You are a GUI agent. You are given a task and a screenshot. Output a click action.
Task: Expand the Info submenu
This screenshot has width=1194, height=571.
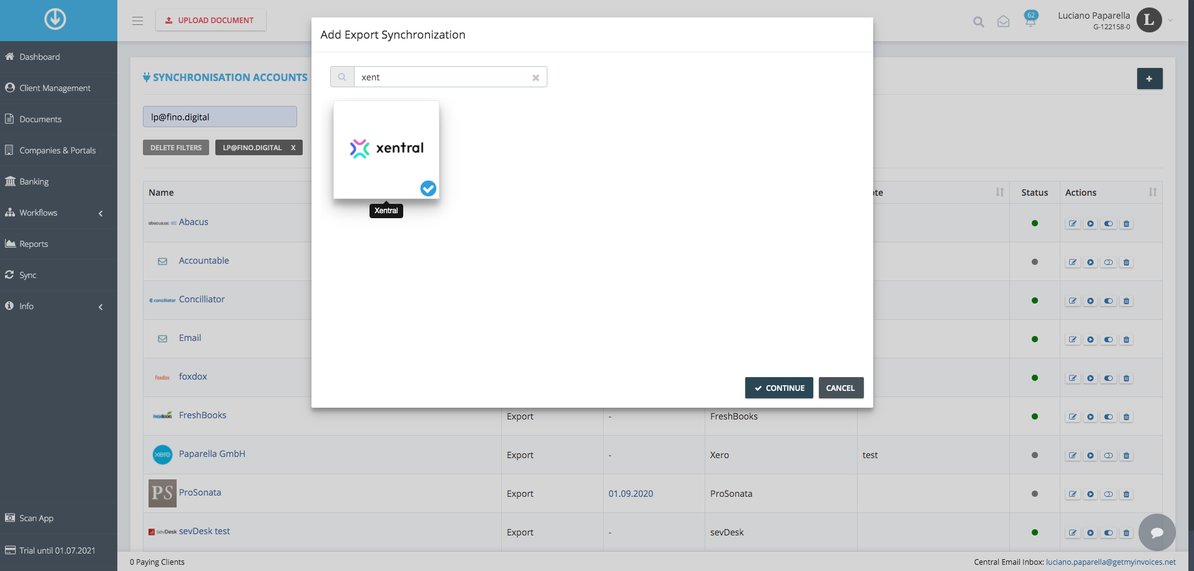pos(59,306)
